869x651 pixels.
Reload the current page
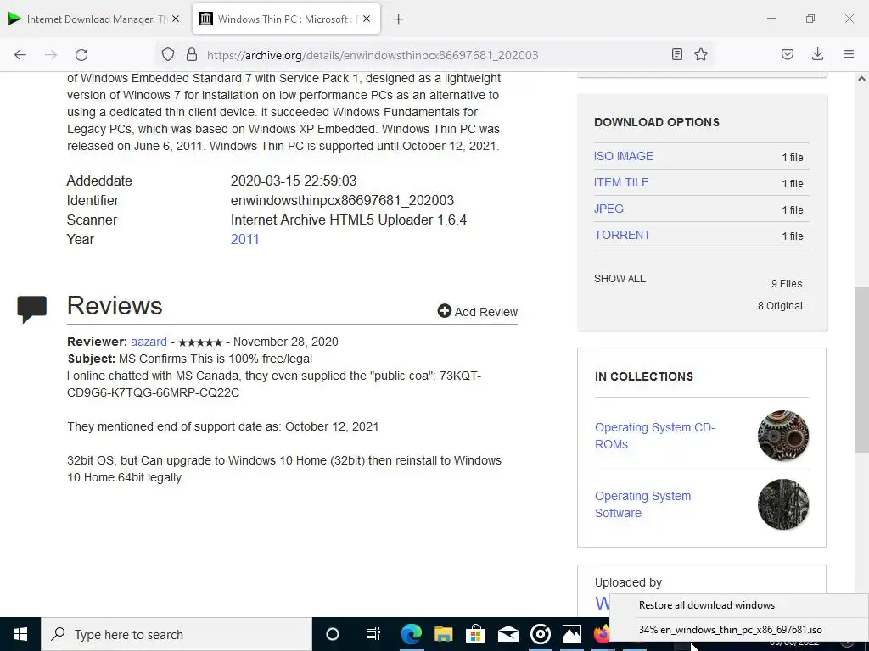pyautogui.click(x=81, y=55)
